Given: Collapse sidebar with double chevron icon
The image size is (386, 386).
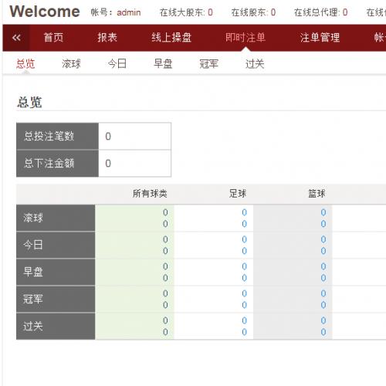Looking at the screenshot, I should (16, 38).
